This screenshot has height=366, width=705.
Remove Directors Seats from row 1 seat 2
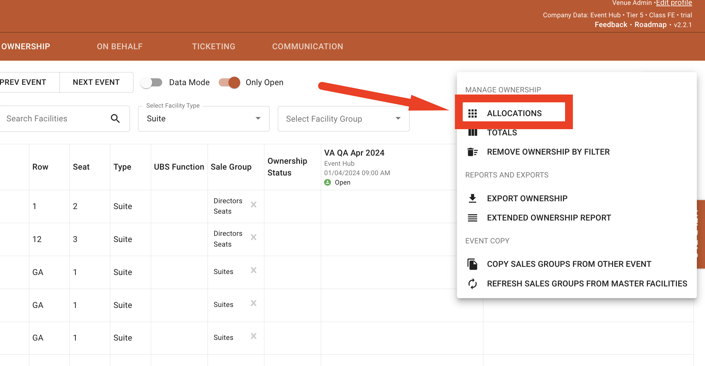coord(254,205)
